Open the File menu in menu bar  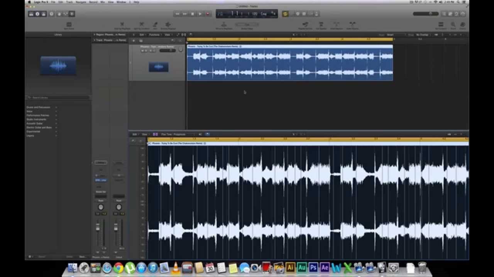click(53, 2)
